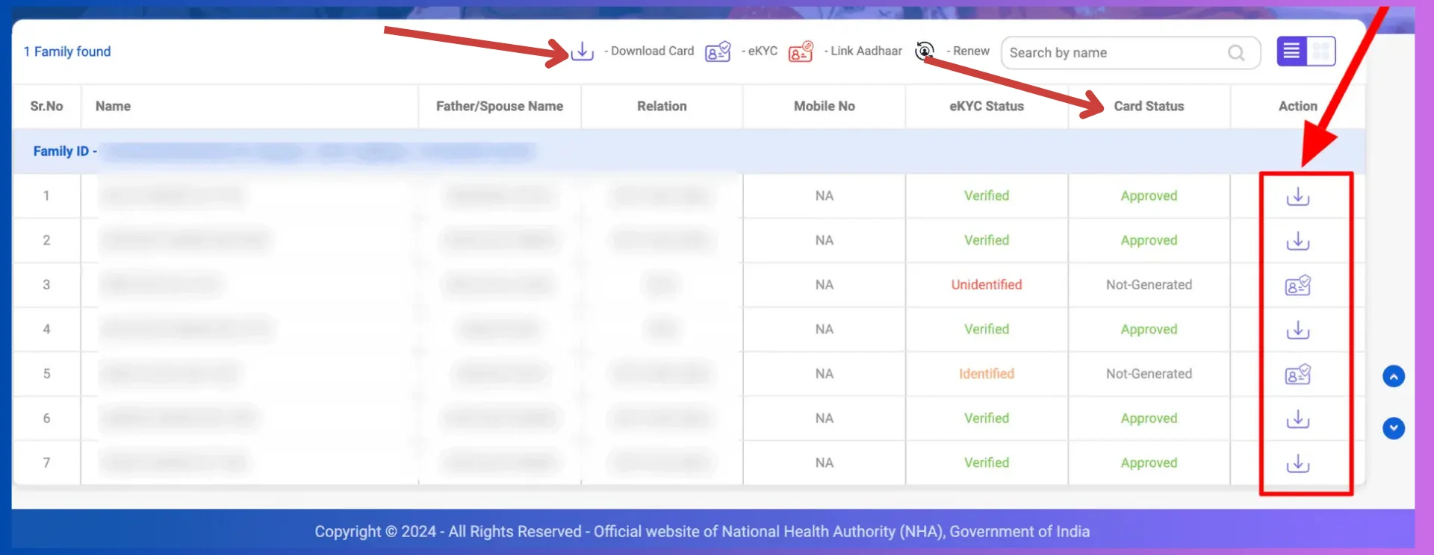Image resolution: width=1434 pixels, height=555 pixels.
Task: Click the search magnifier icon
Action: pyautogui.click(x=1236, y=53)
